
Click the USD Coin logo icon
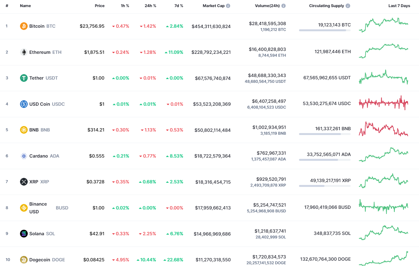24,104
